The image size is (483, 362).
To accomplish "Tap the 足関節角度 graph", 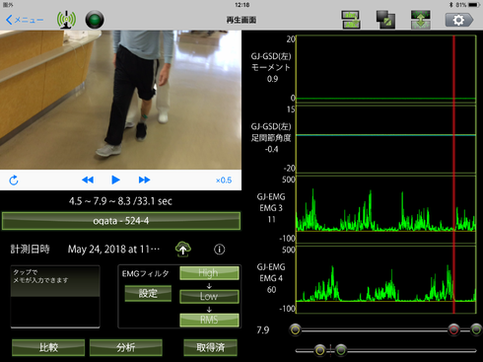I will [x=386, y=139].
